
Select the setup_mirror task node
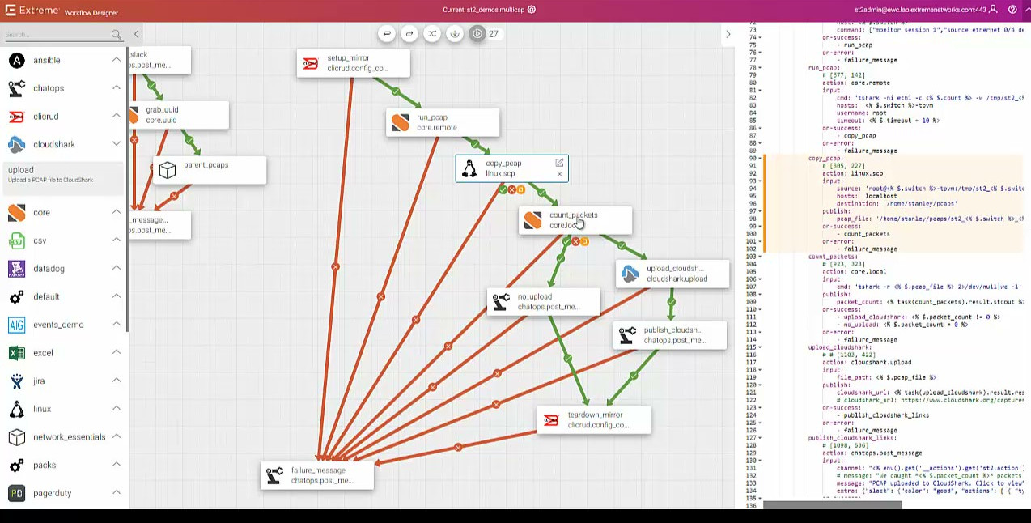point(354,63)
